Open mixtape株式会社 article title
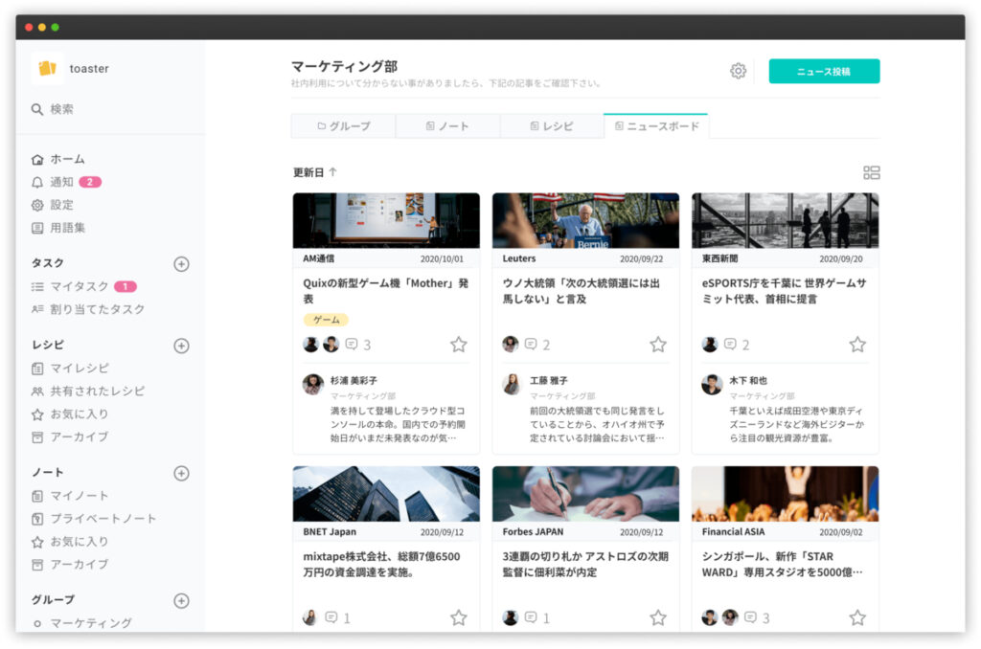This screenshot has height=649, width=981. pos(381,564)
